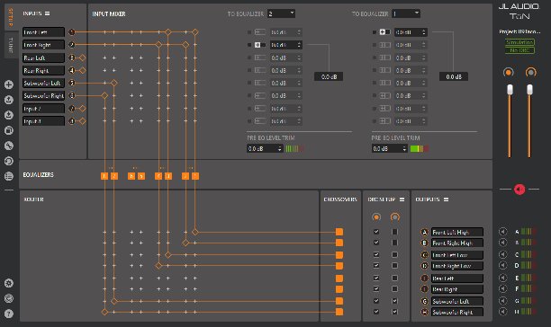This screenshot has height=327, width=551.
Task: Mute output C with its speaker icon
Action: tap(503, 254)
